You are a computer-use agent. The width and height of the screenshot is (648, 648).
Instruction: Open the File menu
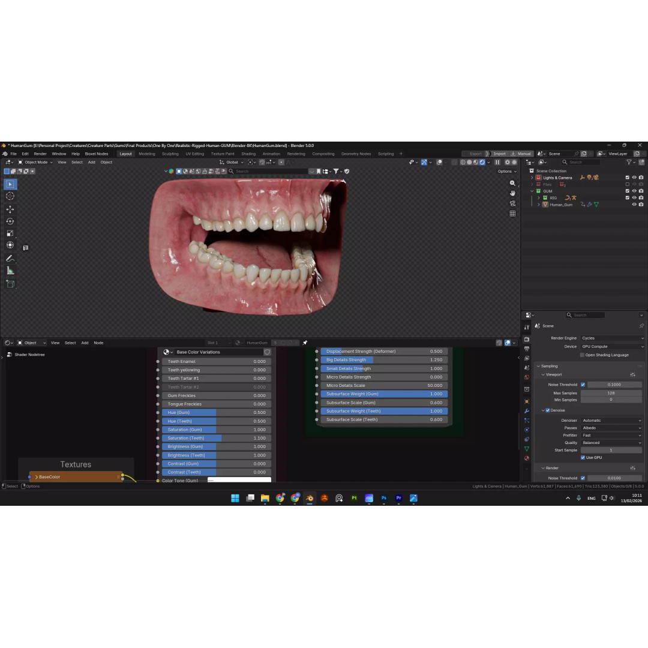(x=14, y=154)
